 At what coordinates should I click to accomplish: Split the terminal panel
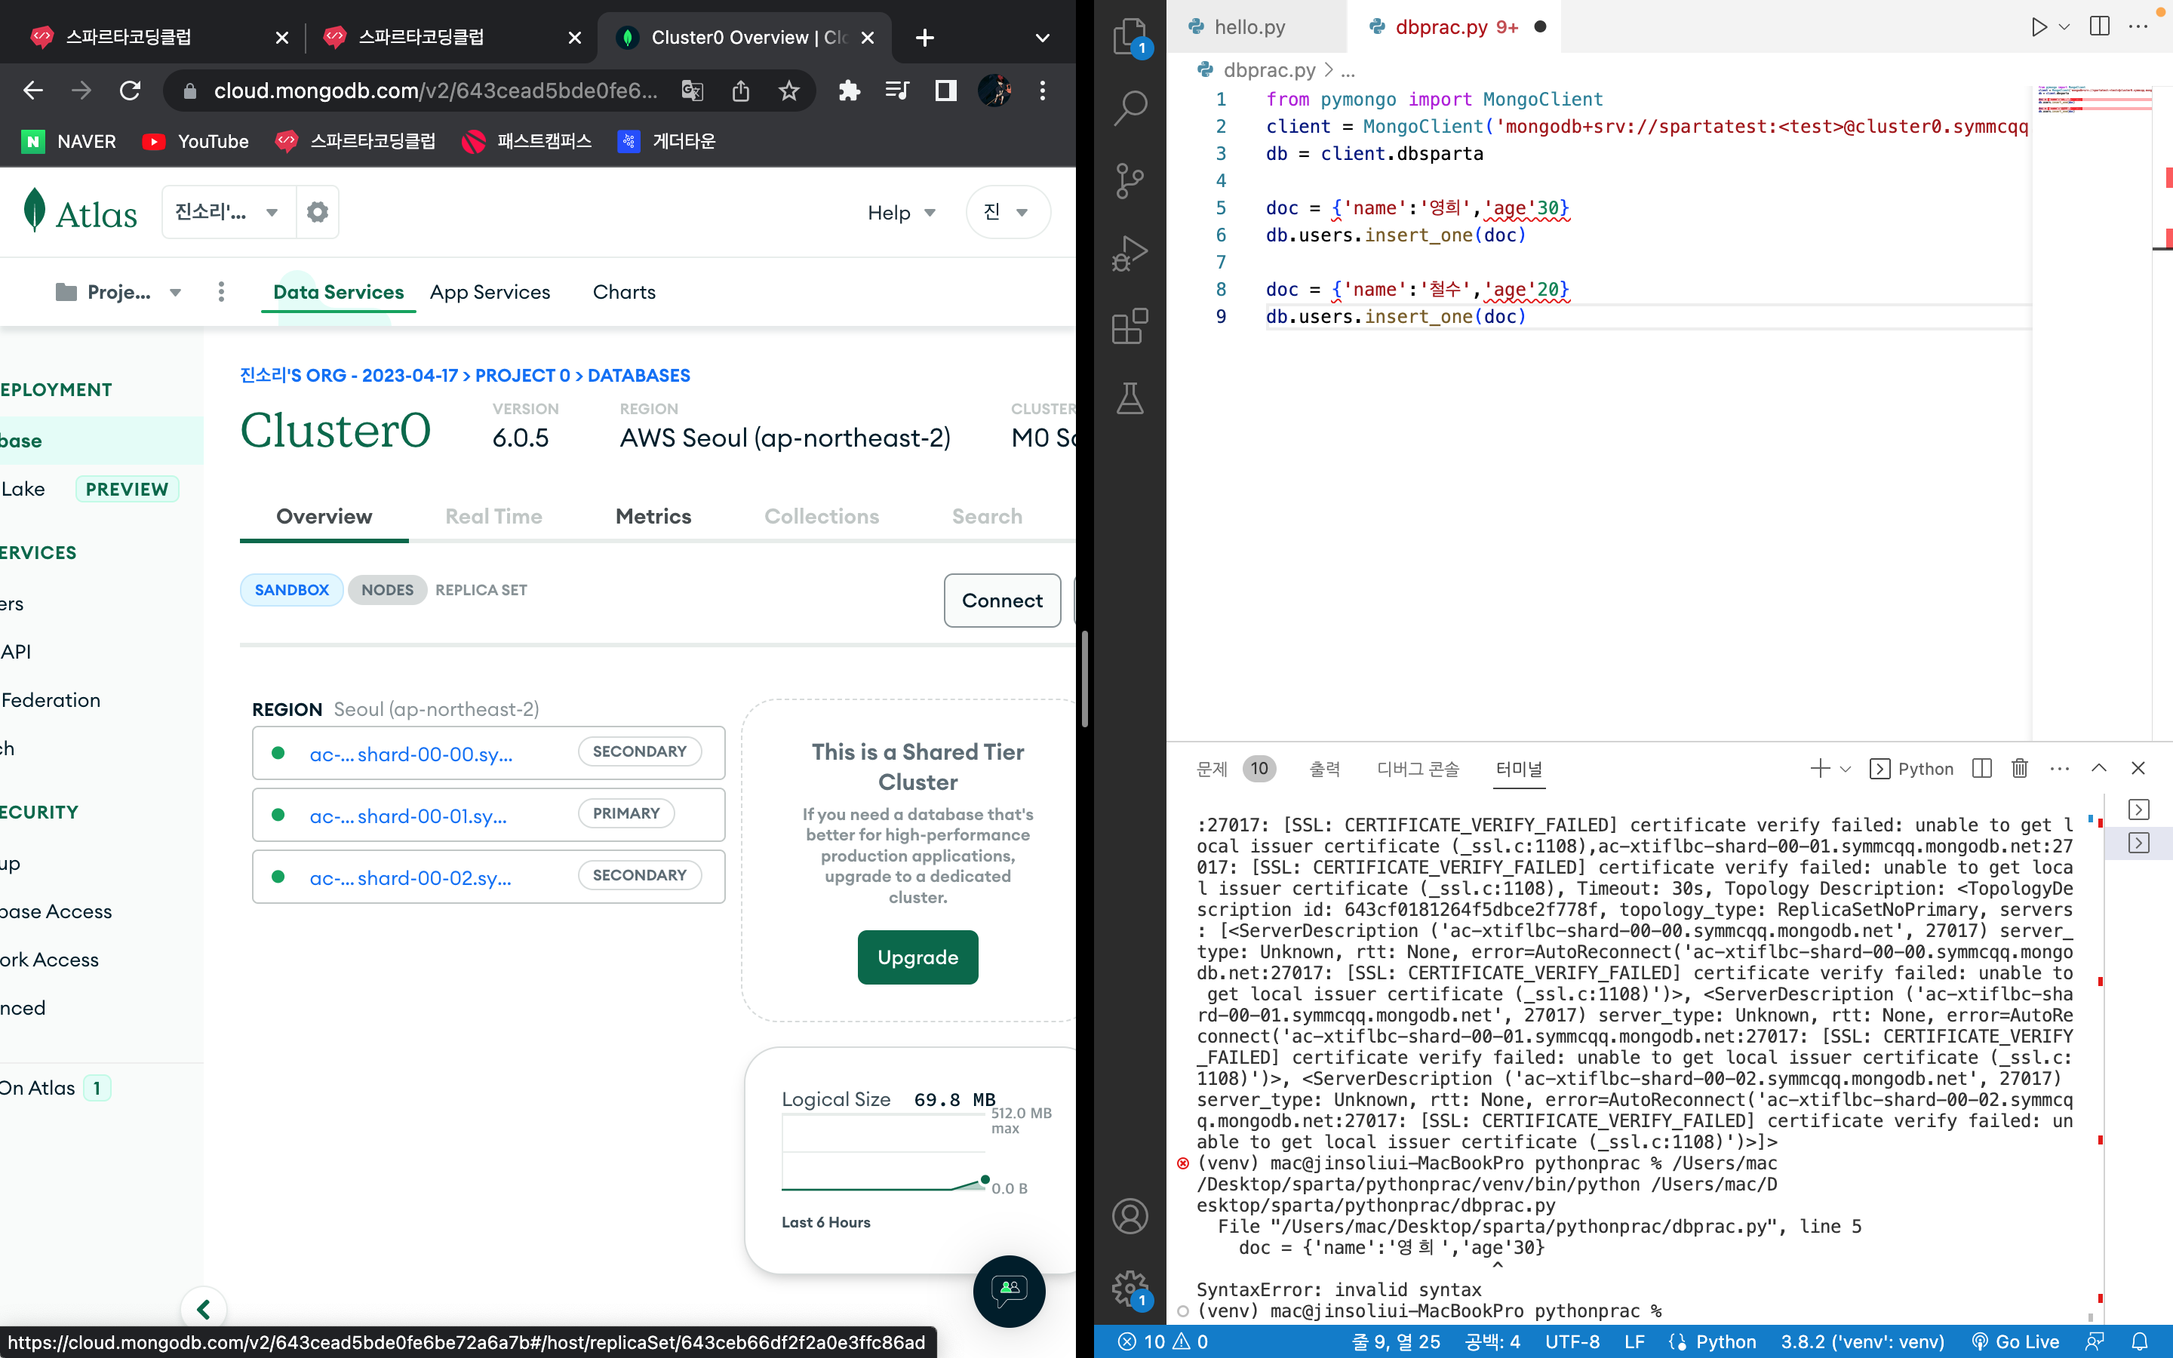coord(1982,769)
